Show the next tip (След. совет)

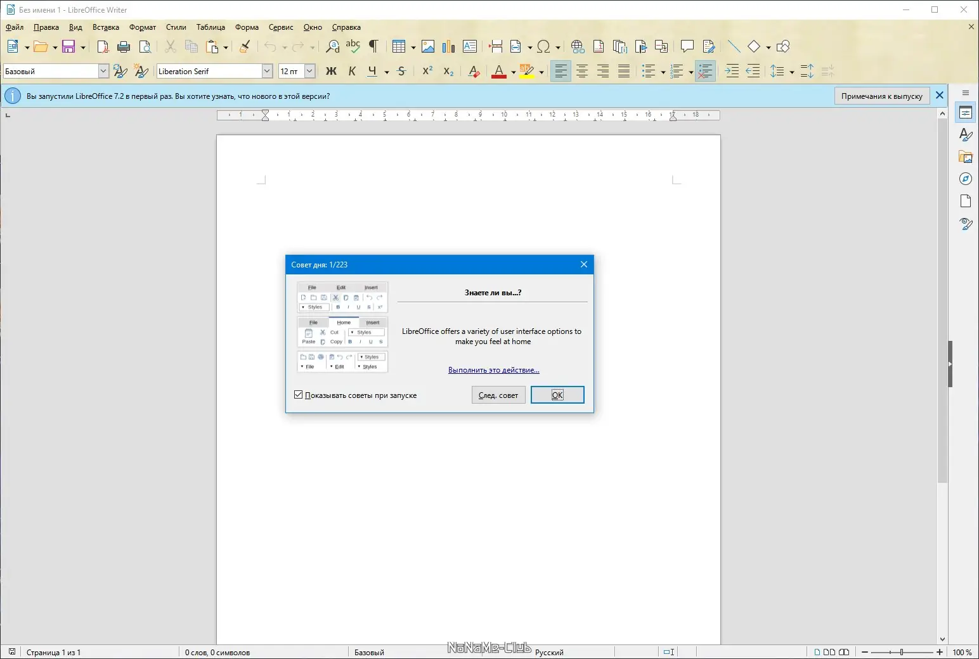(498, 395)
